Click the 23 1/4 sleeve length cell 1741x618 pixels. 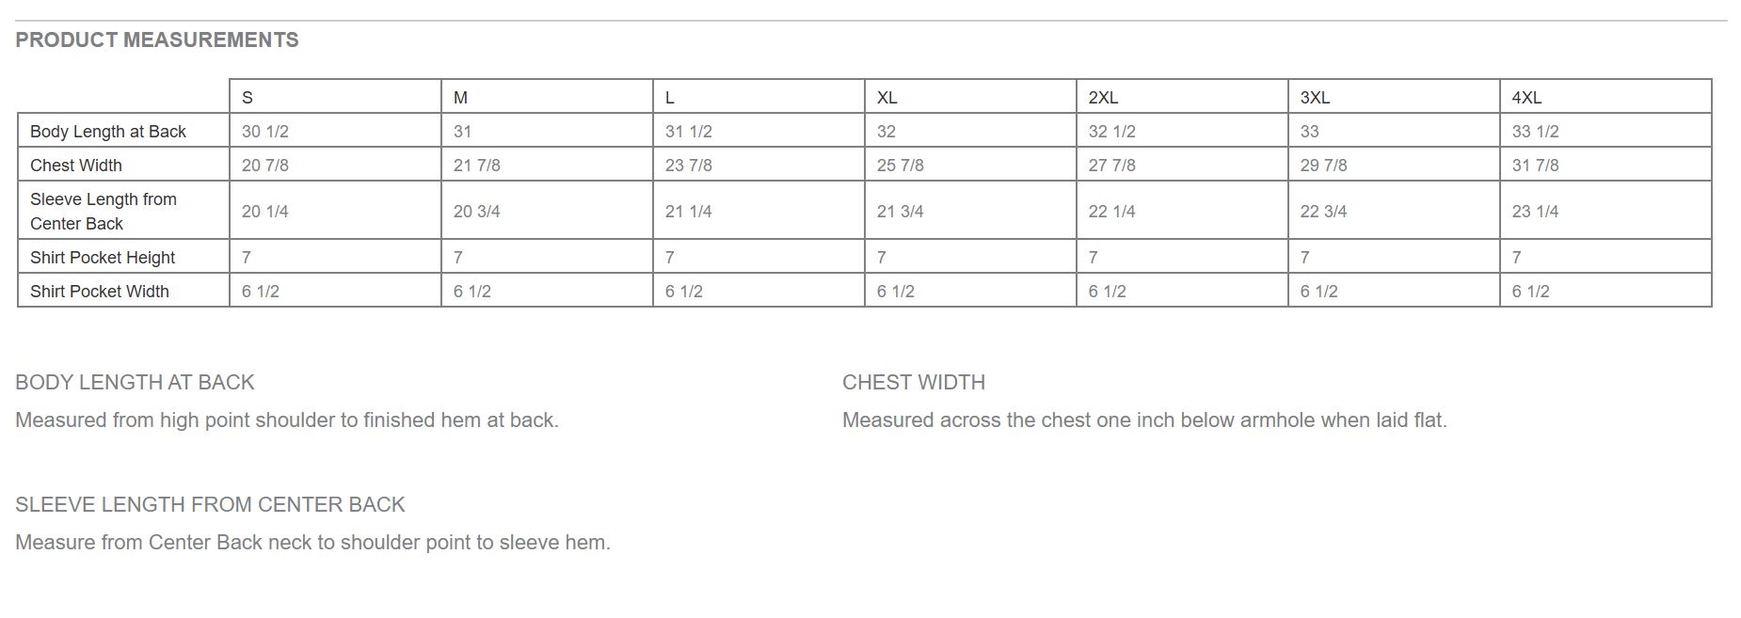[1605, 211]
